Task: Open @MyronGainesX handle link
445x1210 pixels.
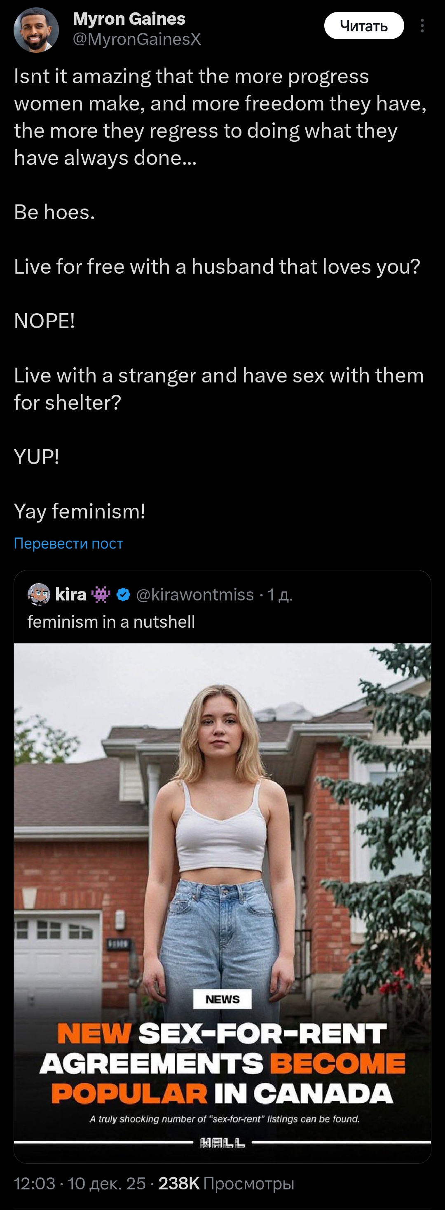Action: (x=137, y=40)
